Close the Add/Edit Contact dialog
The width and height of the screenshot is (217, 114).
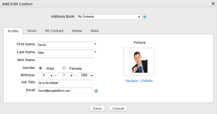click(x=213, y=4)
